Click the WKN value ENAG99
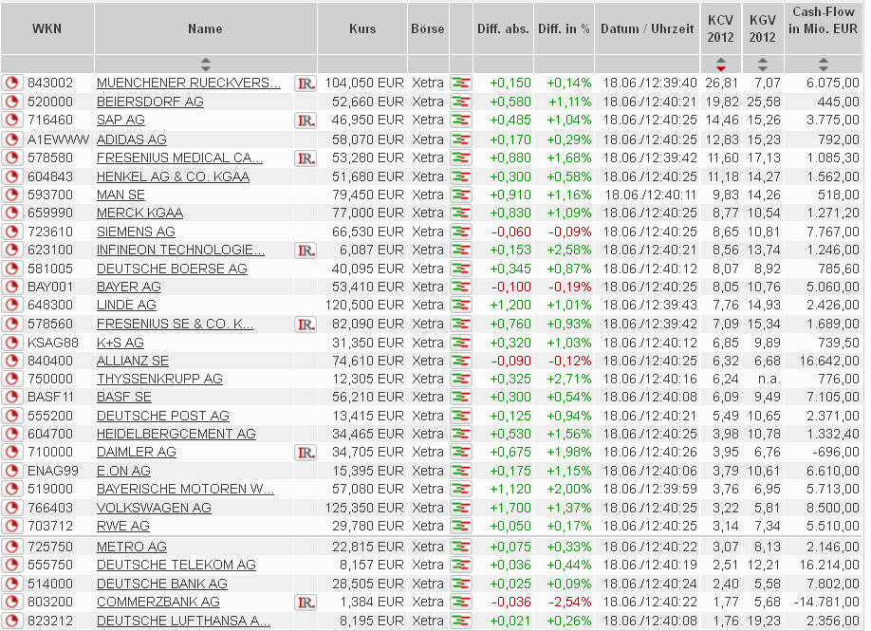Screen dimensions: 871x631 coord(53,471)
